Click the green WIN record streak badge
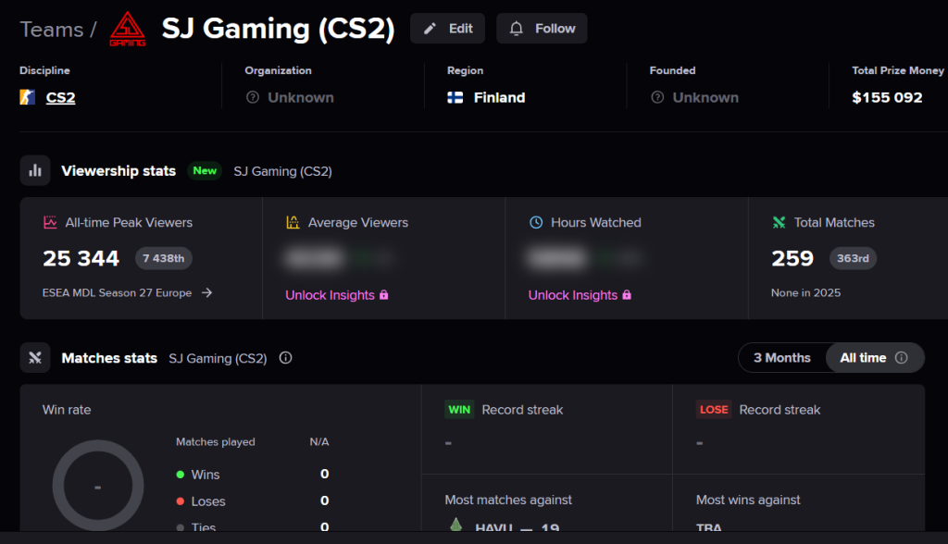Screen dimensions: 948x544 point(459,409)
